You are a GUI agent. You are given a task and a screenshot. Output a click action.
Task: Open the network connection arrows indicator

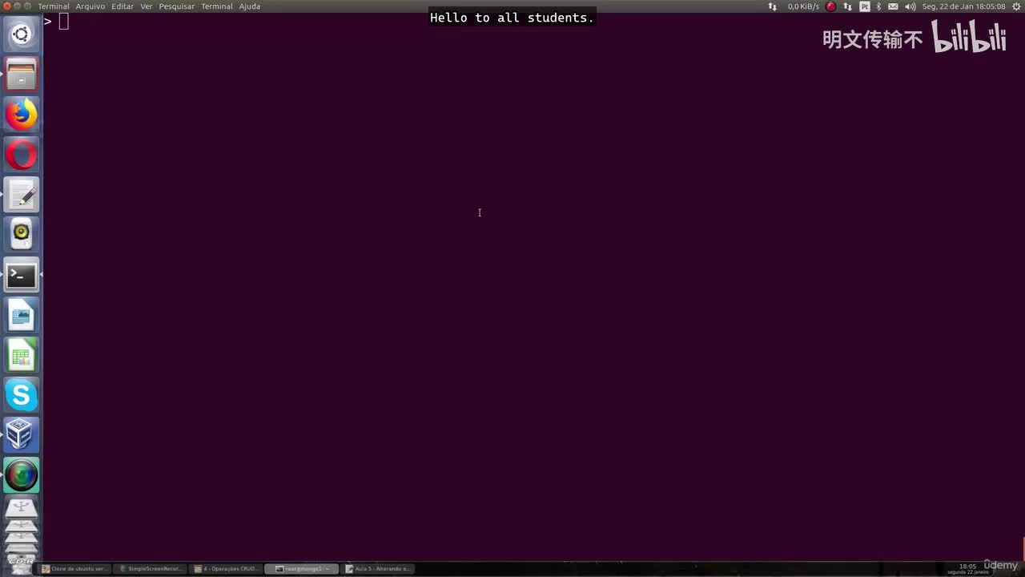pyautogui.click(x=848, y=6)
